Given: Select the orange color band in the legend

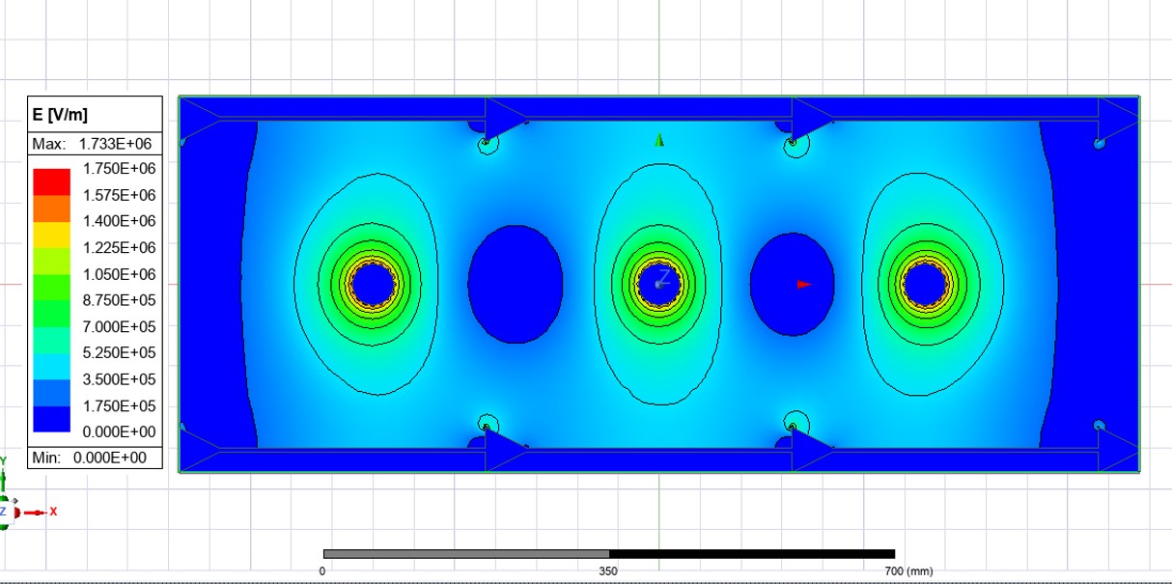Looking at the screenshot, I should coord(51,208).
